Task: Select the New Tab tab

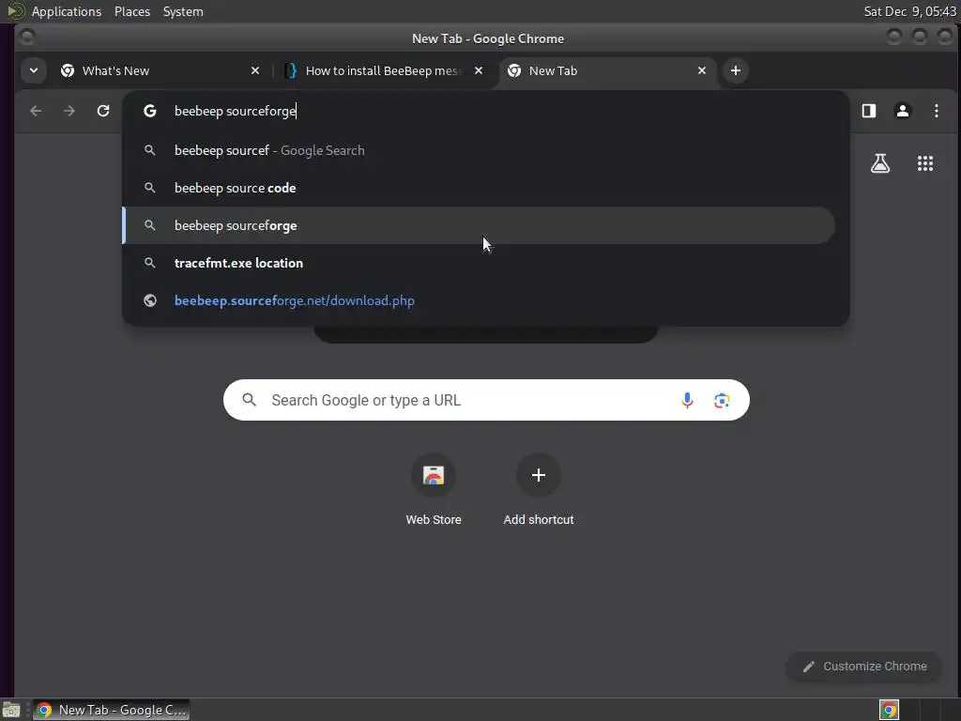Action: pyautogui.click(x=607, y=70)
